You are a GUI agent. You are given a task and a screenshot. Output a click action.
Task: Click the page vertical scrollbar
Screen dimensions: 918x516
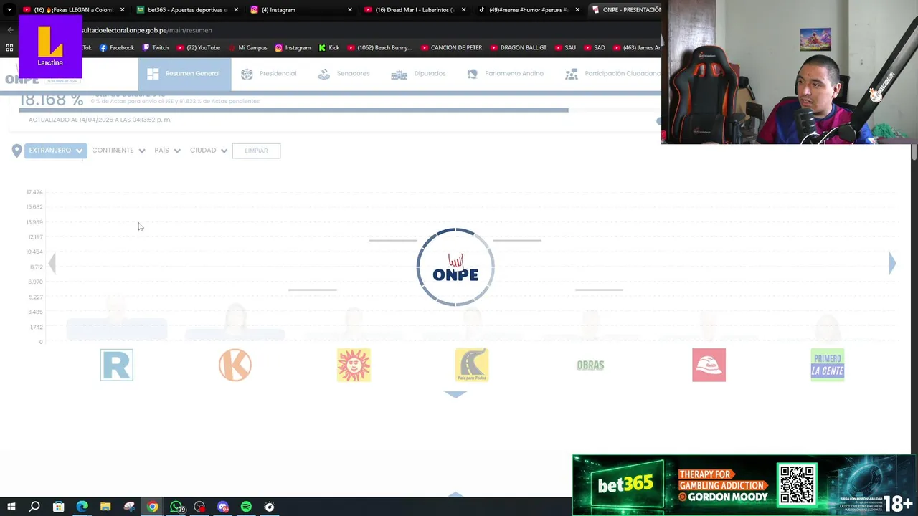(x=914, y=152)
